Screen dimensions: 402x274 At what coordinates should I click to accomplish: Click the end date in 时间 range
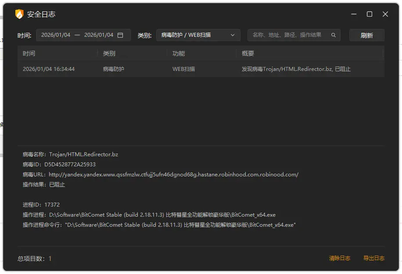click(99, 35)
